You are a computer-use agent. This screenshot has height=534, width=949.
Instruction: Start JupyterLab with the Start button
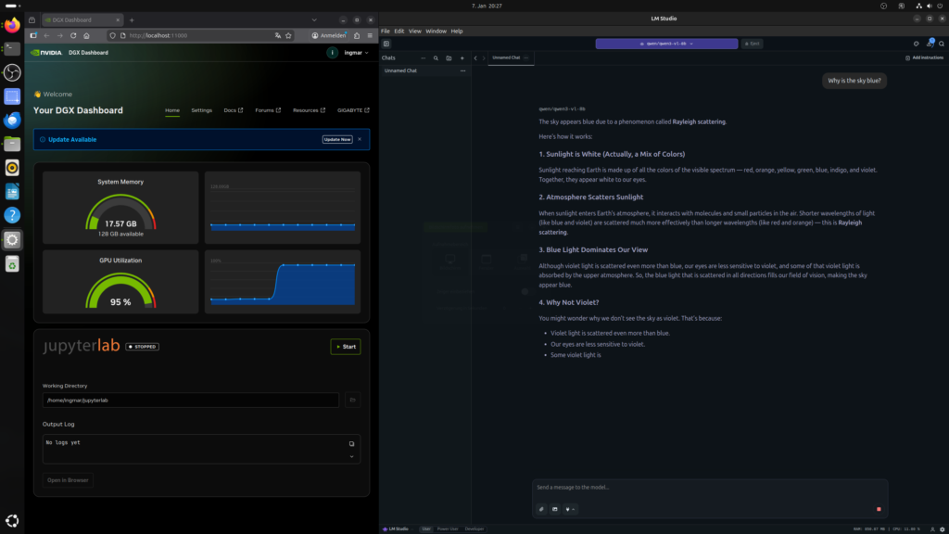click(x=345, y=346)
